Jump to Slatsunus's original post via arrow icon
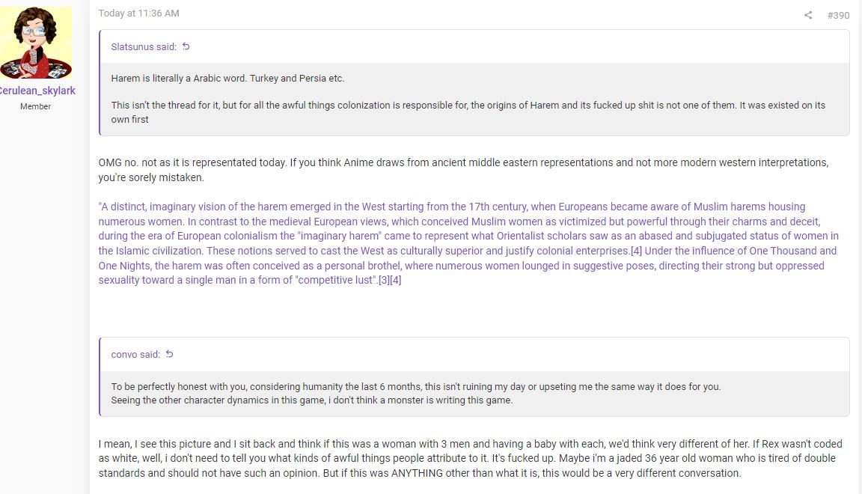The image size is (862, 494). pyautogui.click(x=186, y=46)
